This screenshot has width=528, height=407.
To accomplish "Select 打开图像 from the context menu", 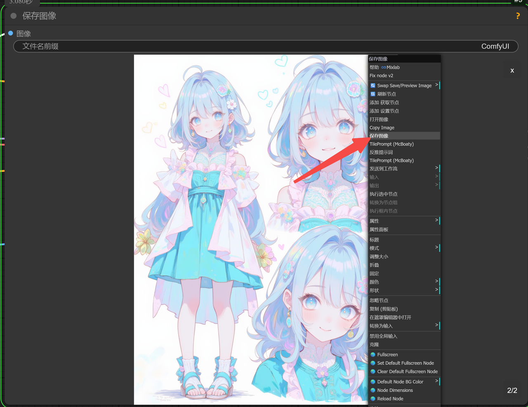I will tap(404, 119).
